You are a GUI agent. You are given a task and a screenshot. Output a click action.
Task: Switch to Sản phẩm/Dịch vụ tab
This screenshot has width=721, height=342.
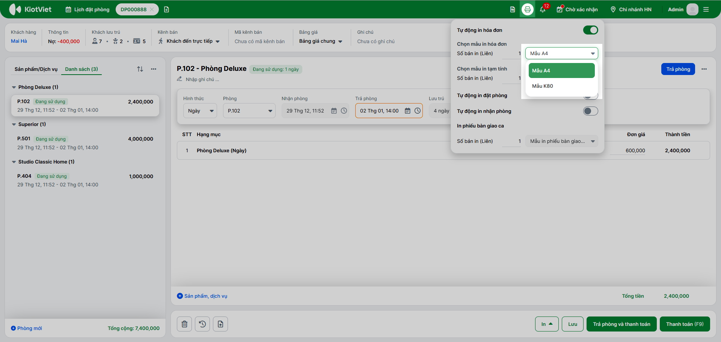36,69
